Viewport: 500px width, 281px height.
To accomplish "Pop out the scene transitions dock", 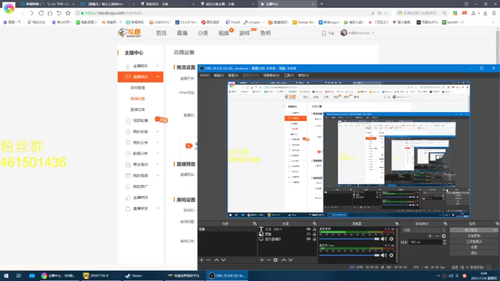I will 445,224.
